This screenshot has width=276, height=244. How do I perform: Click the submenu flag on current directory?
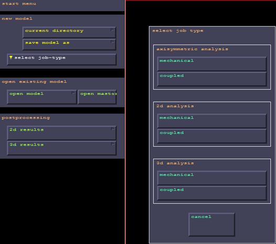click(x=112, y=31)
